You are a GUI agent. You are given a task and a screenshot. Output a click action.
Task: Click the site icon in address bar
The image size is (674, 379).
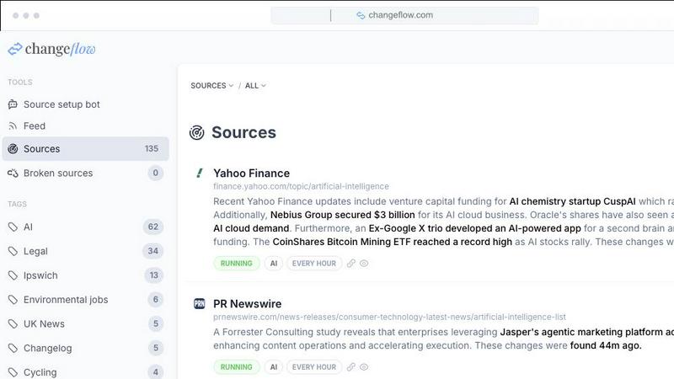click(x=361, y=15)
